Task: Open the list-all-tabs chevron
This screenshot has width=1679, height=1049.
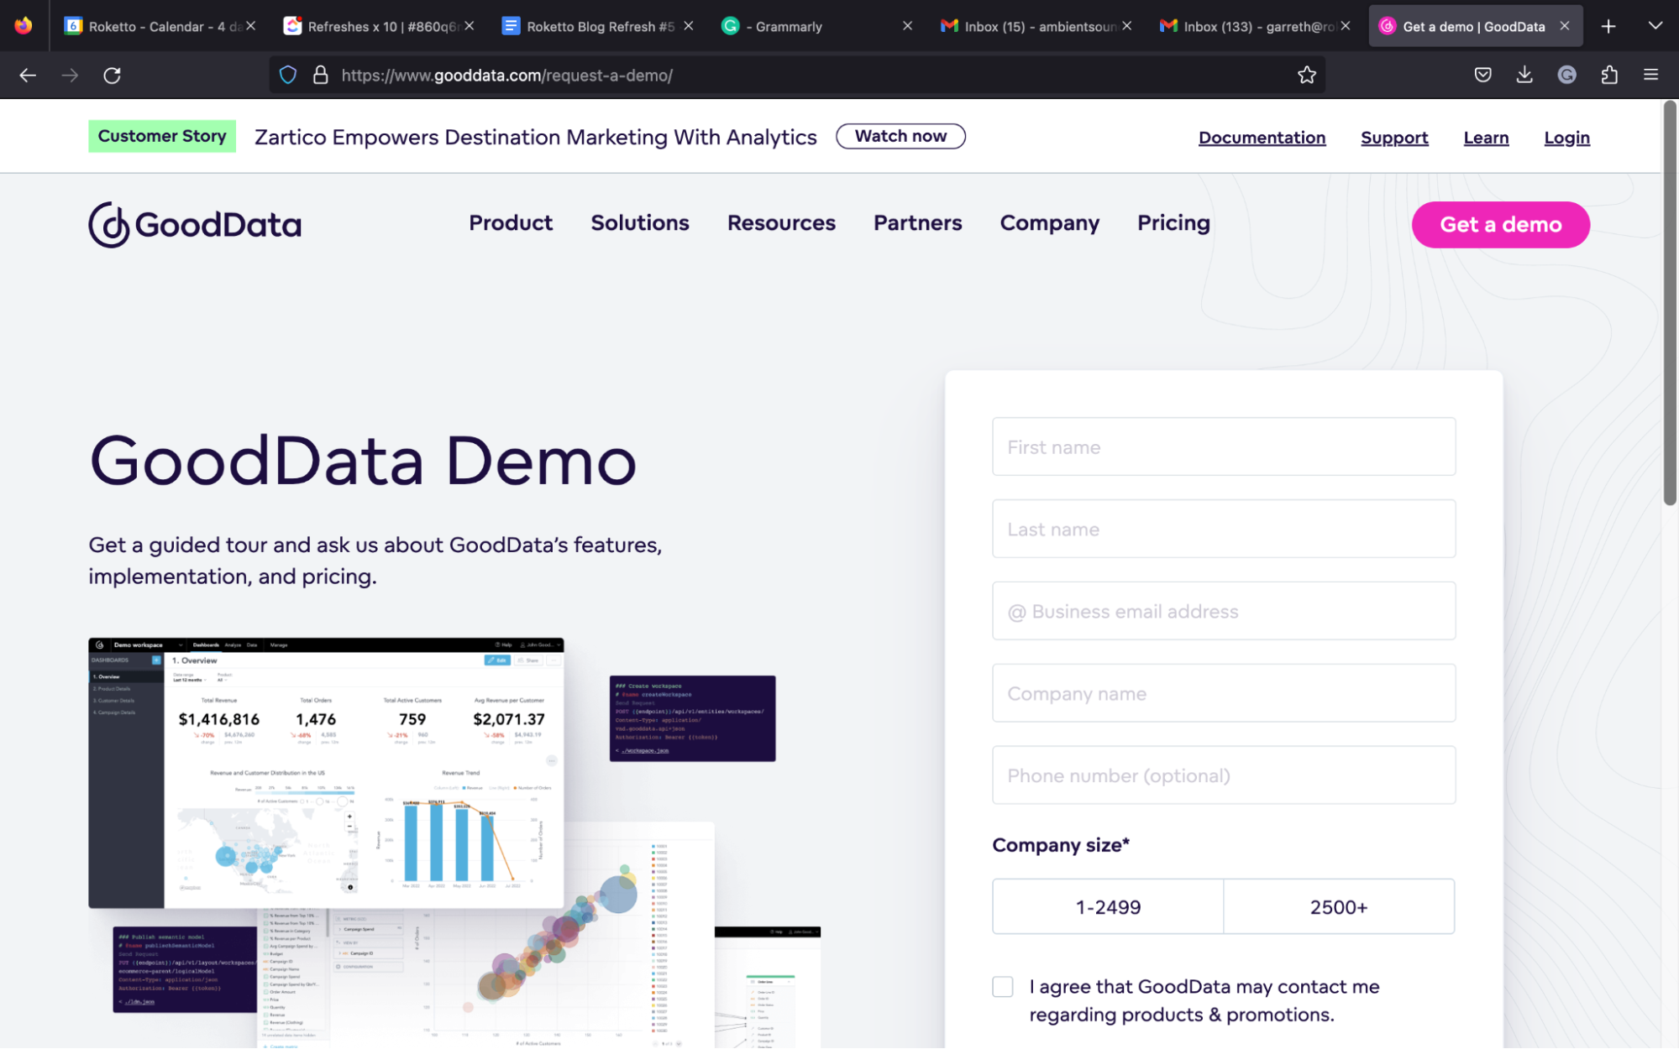Action: click(x=1654, y=26)
